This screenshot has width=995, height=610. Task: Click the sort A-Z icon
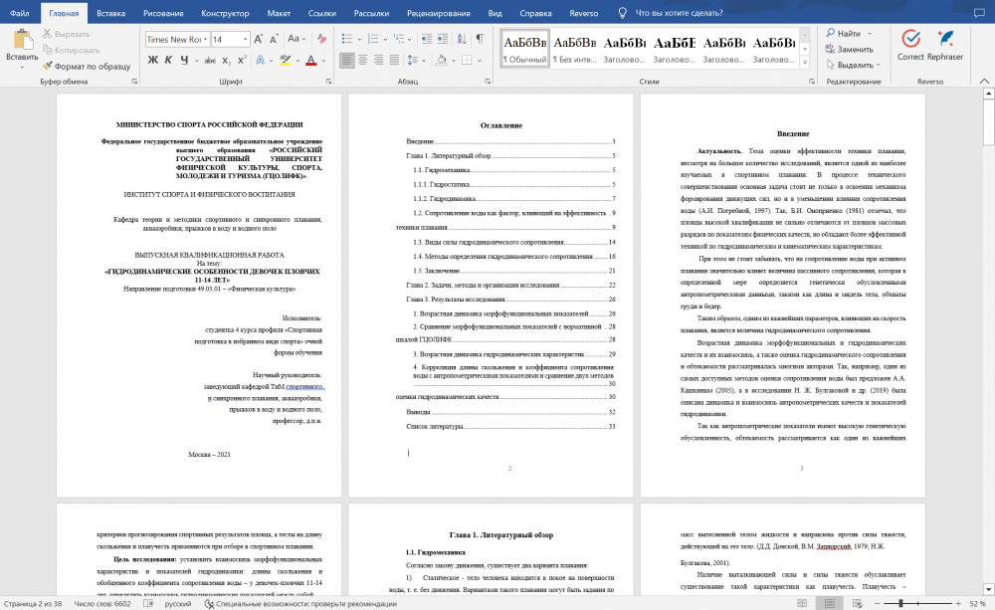pyautogui.click(x=462, y=39)
